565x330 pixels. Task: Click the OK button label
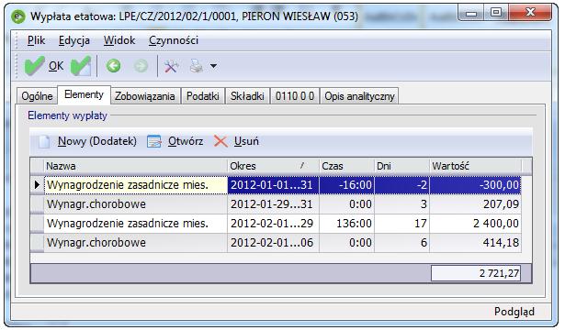point(56,66)
